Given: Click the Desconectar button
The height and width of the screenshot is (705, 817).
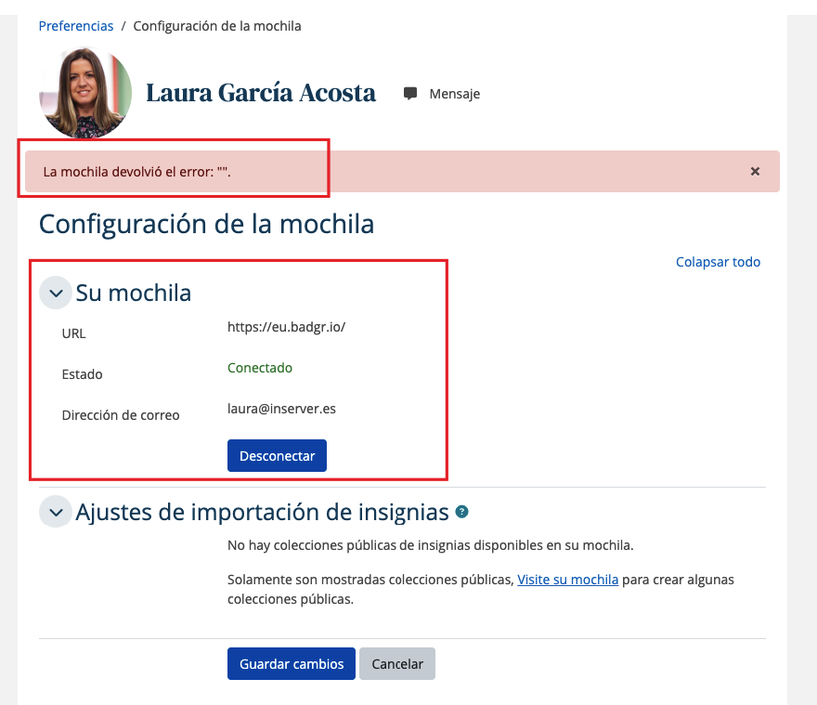Looking at the screenshot, I should point(277,456).
